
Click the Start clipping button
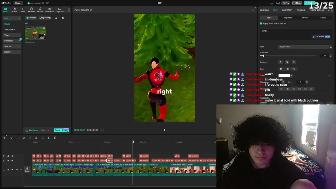pyautogui.click(x=61, y=130)
